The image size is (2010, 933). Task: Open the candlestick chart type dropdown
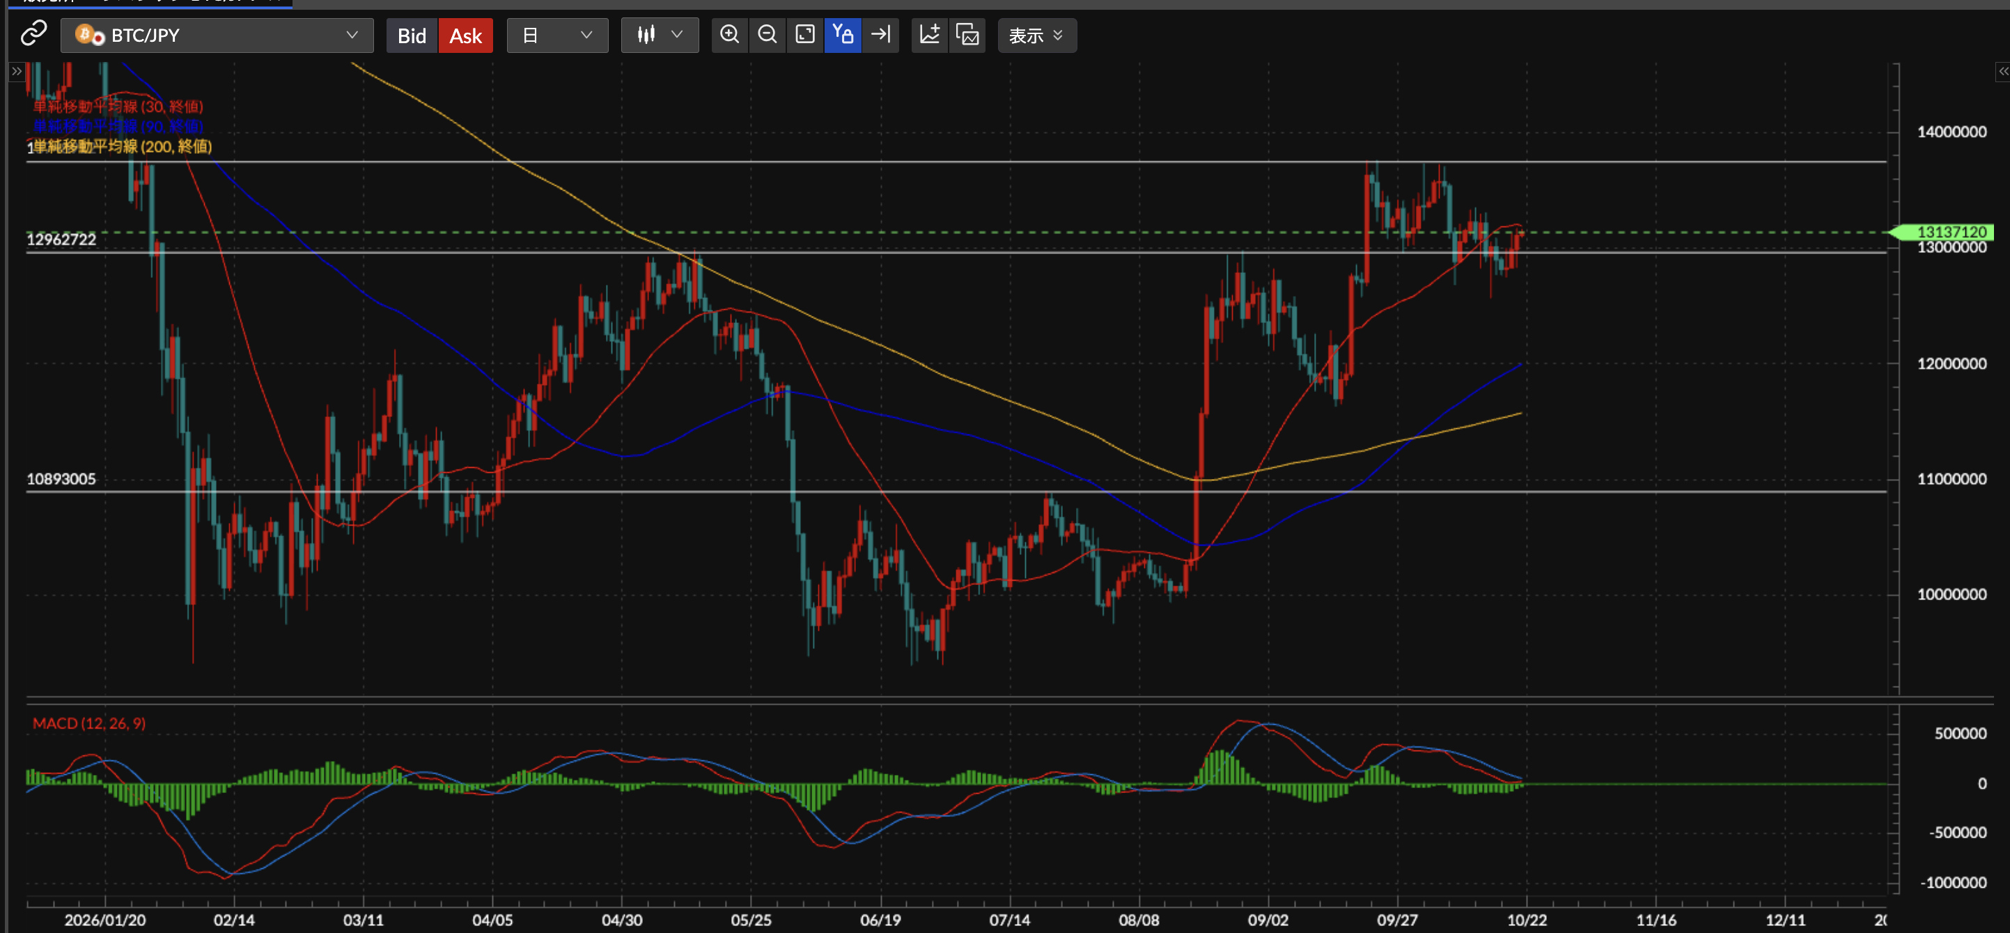point(660,35)
